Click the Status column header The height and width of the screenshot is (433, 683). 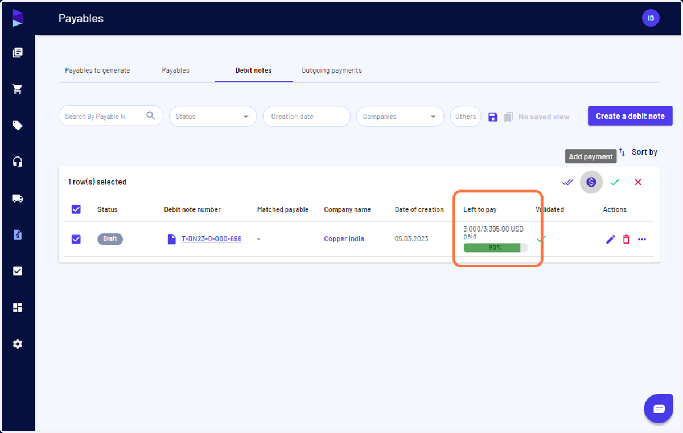point(108,209)
